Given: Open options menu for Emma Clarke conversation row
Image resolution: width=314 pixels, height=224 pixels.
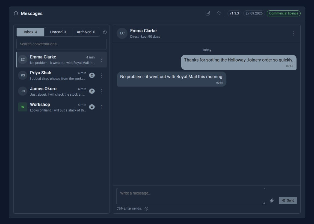Looking at the screenshot, I should point(101,60).
